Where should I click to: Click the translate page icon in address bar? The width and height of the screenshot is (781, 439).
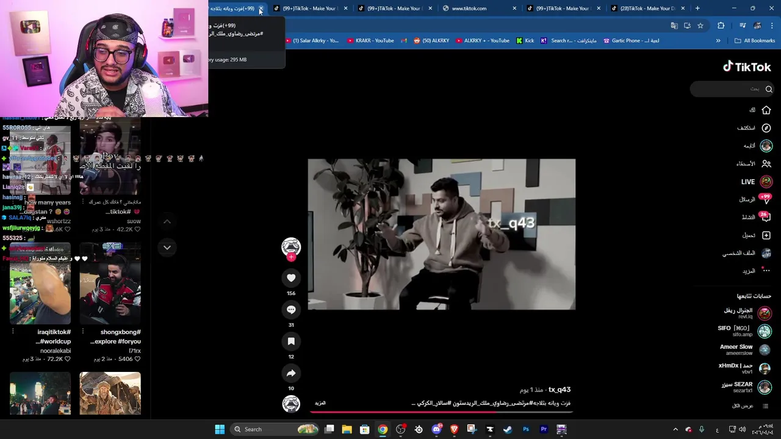click(674, 26)
